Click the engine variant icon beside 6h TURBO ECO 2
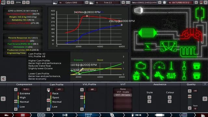 tap(164, 2)
